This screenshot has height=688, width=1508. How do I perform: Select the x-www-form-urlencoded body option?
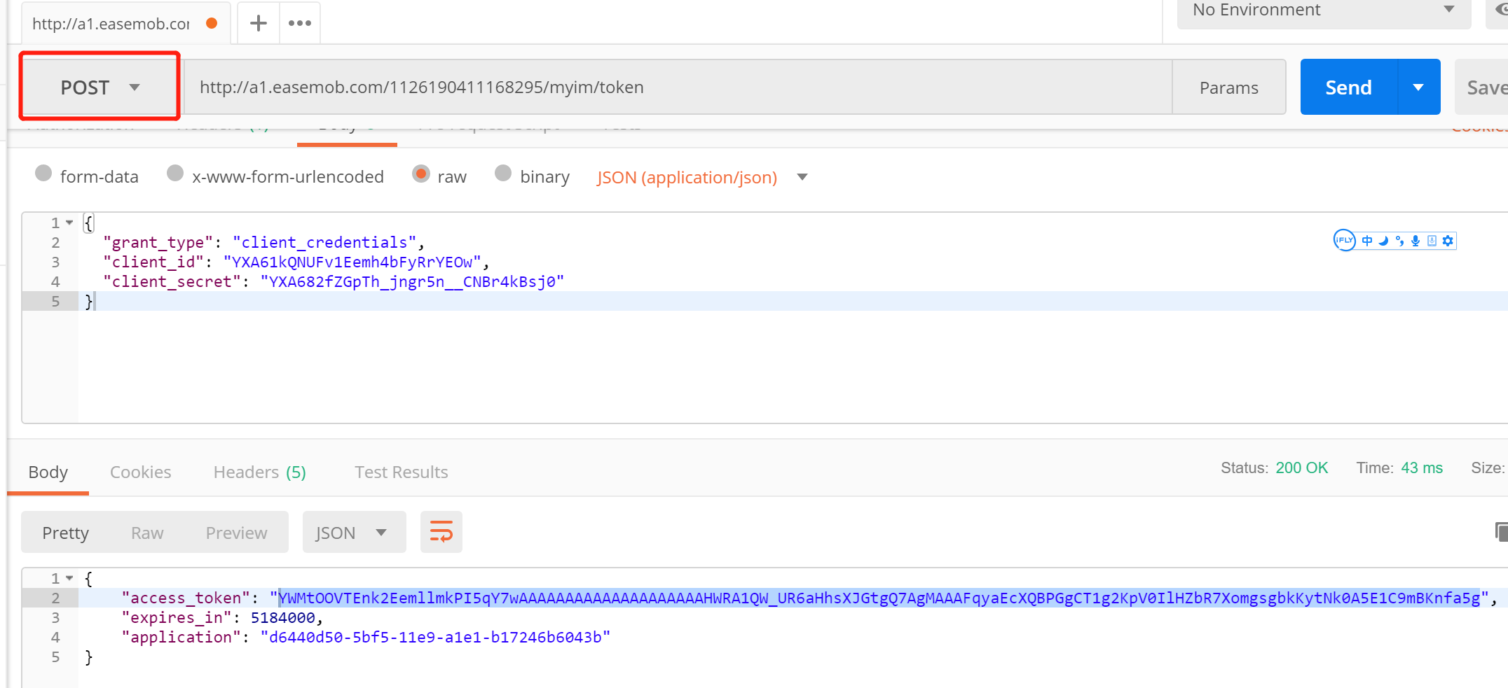point(175,174)
